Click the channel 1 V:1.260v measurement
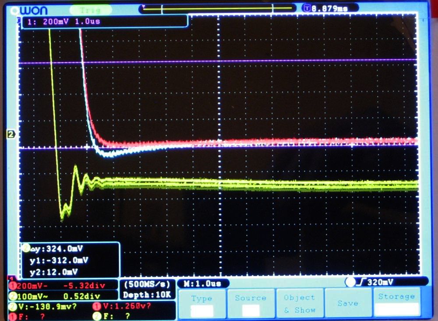The image size is (438, 321). click(x=127, y=306)
